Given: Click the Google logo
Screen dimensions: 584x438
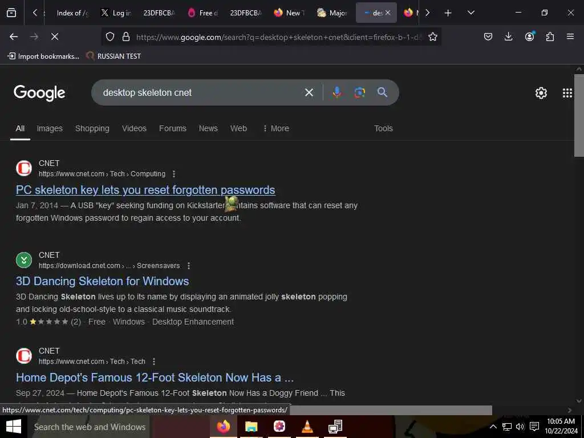Looking at the screenshot, I should coord(39,93).
